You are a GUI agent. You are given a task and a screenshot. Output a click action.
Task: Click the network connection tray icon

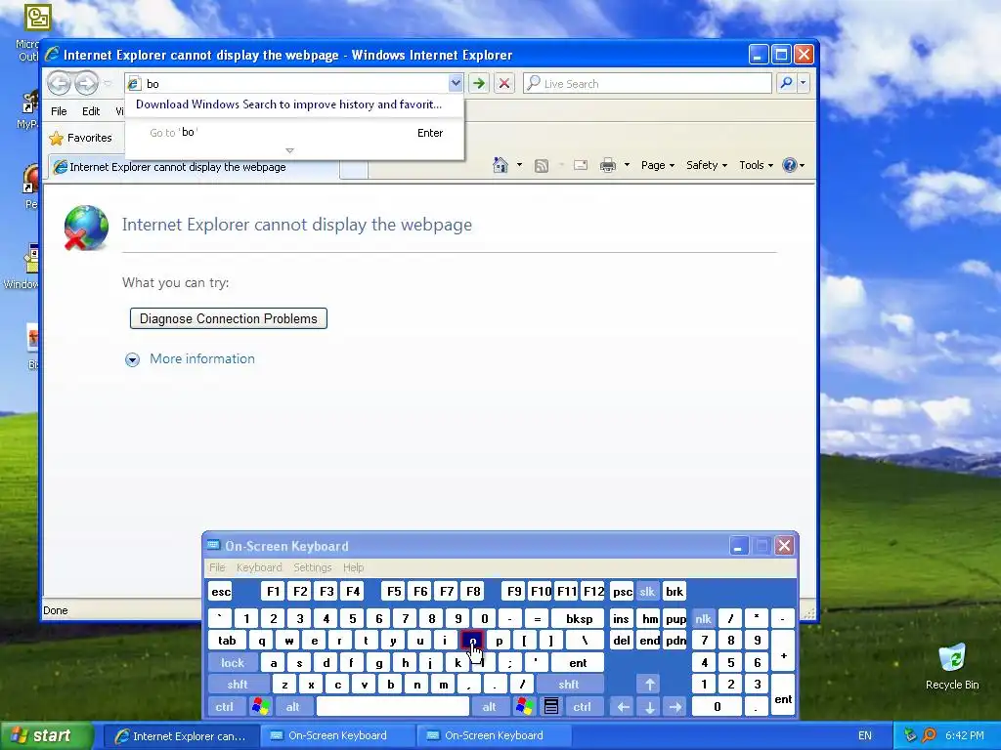910,735
